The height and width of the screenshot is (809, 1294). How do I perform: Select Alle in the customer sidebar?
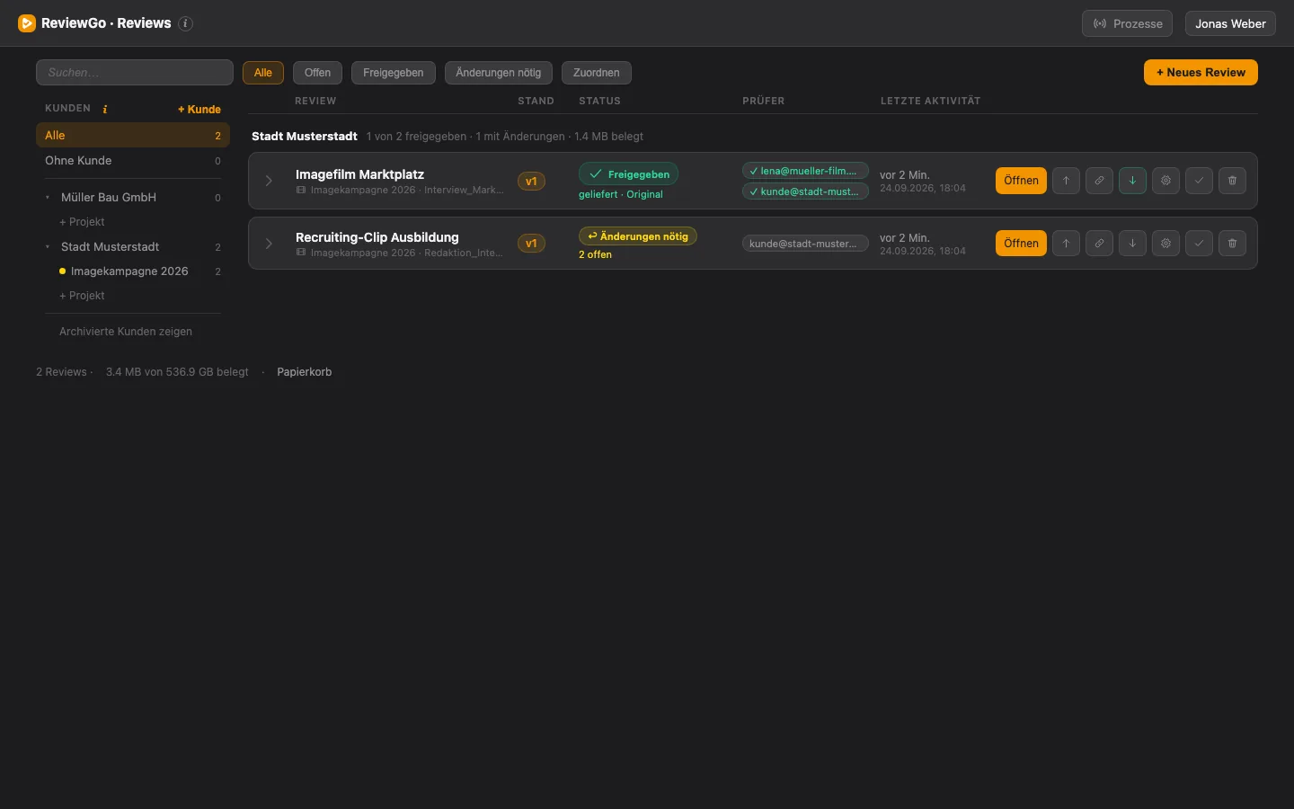coord(133,136)
